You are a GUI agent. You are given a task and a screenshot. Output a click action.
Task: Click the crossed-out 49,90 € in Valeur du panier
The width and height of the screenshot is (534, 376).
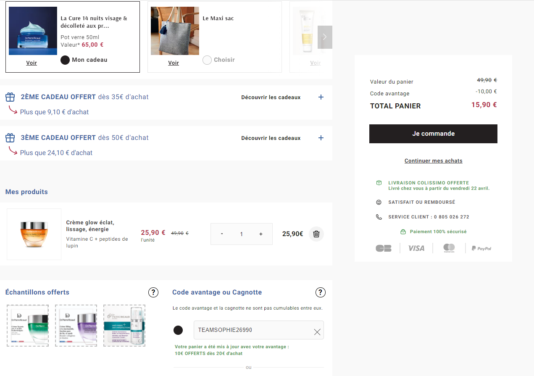click(487, 80)
